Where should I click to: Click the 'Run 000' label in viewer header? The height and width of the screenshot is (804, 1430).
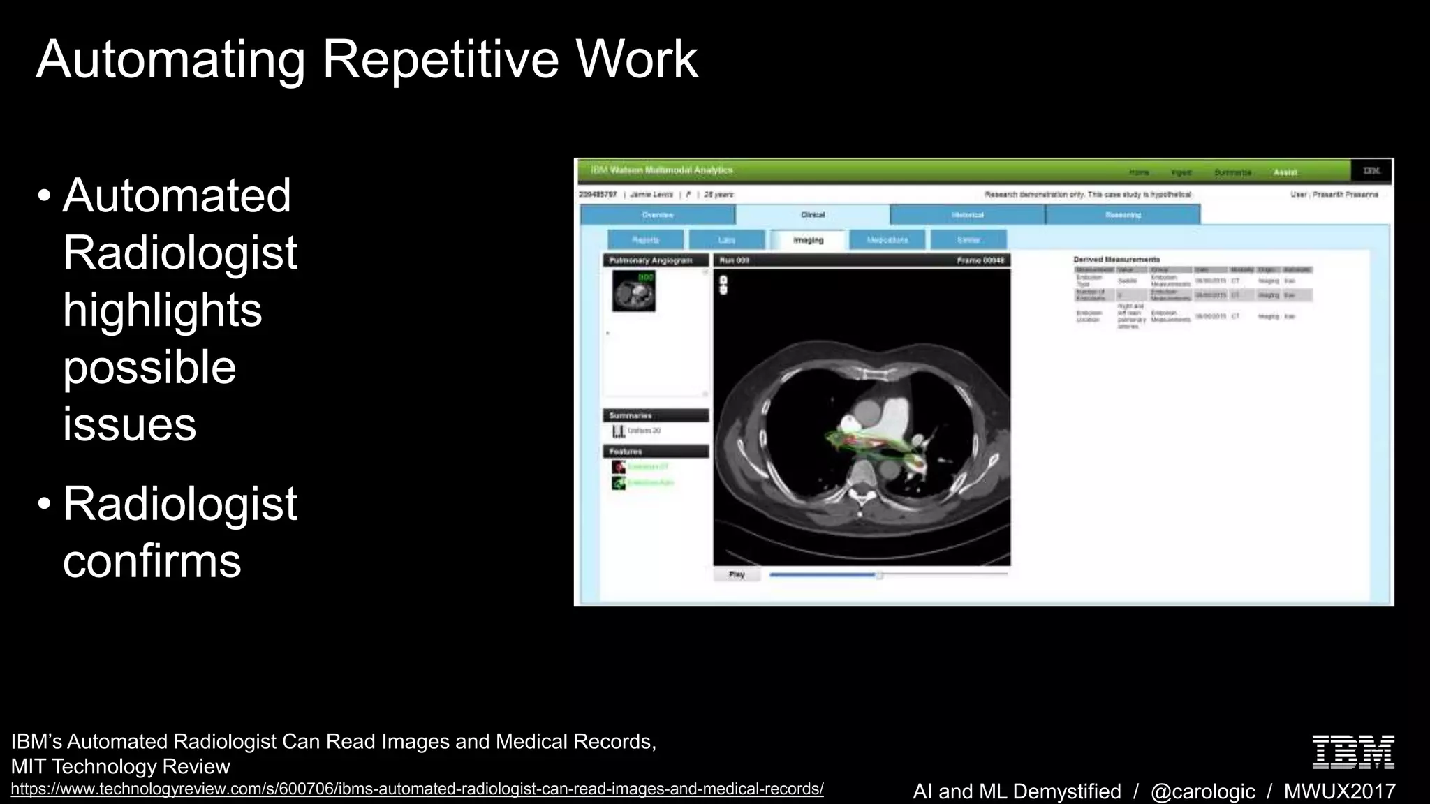click(735, 260)
